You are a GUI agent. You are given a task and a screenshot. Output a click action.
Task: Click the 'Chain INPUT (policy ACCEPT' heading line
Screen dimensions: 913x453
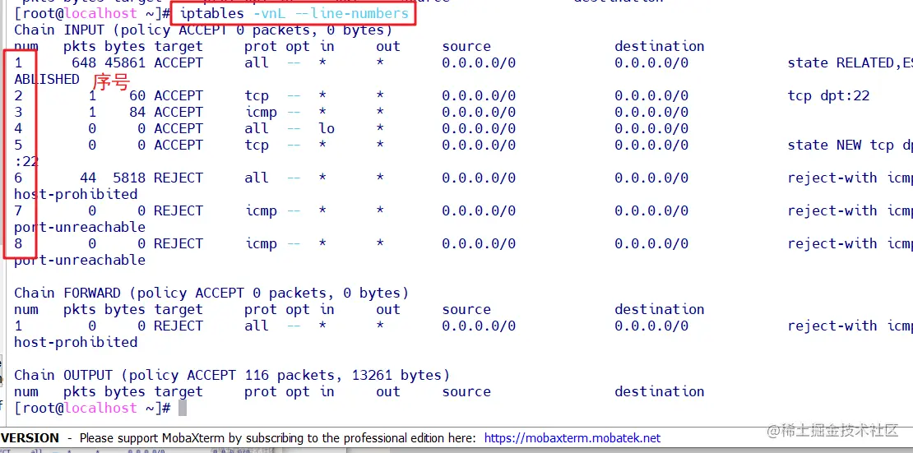[203, 30]
